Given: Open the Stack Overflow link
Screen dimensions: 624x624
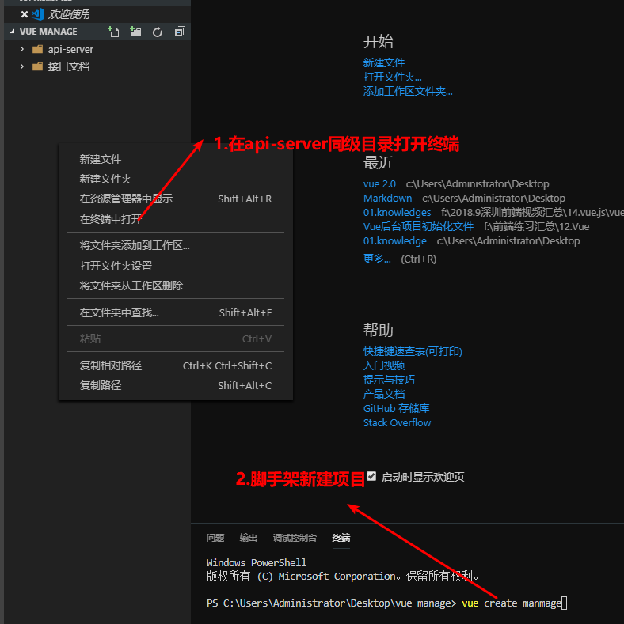Looking at the screenshot, I should [397, 423].
